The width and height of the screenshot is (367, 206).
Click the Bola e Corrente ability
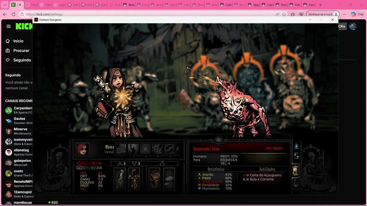(262, 179)
